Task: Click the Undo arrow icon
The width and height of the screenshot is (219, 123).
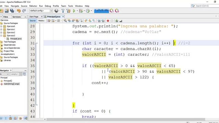Action: tap(19, 11)
